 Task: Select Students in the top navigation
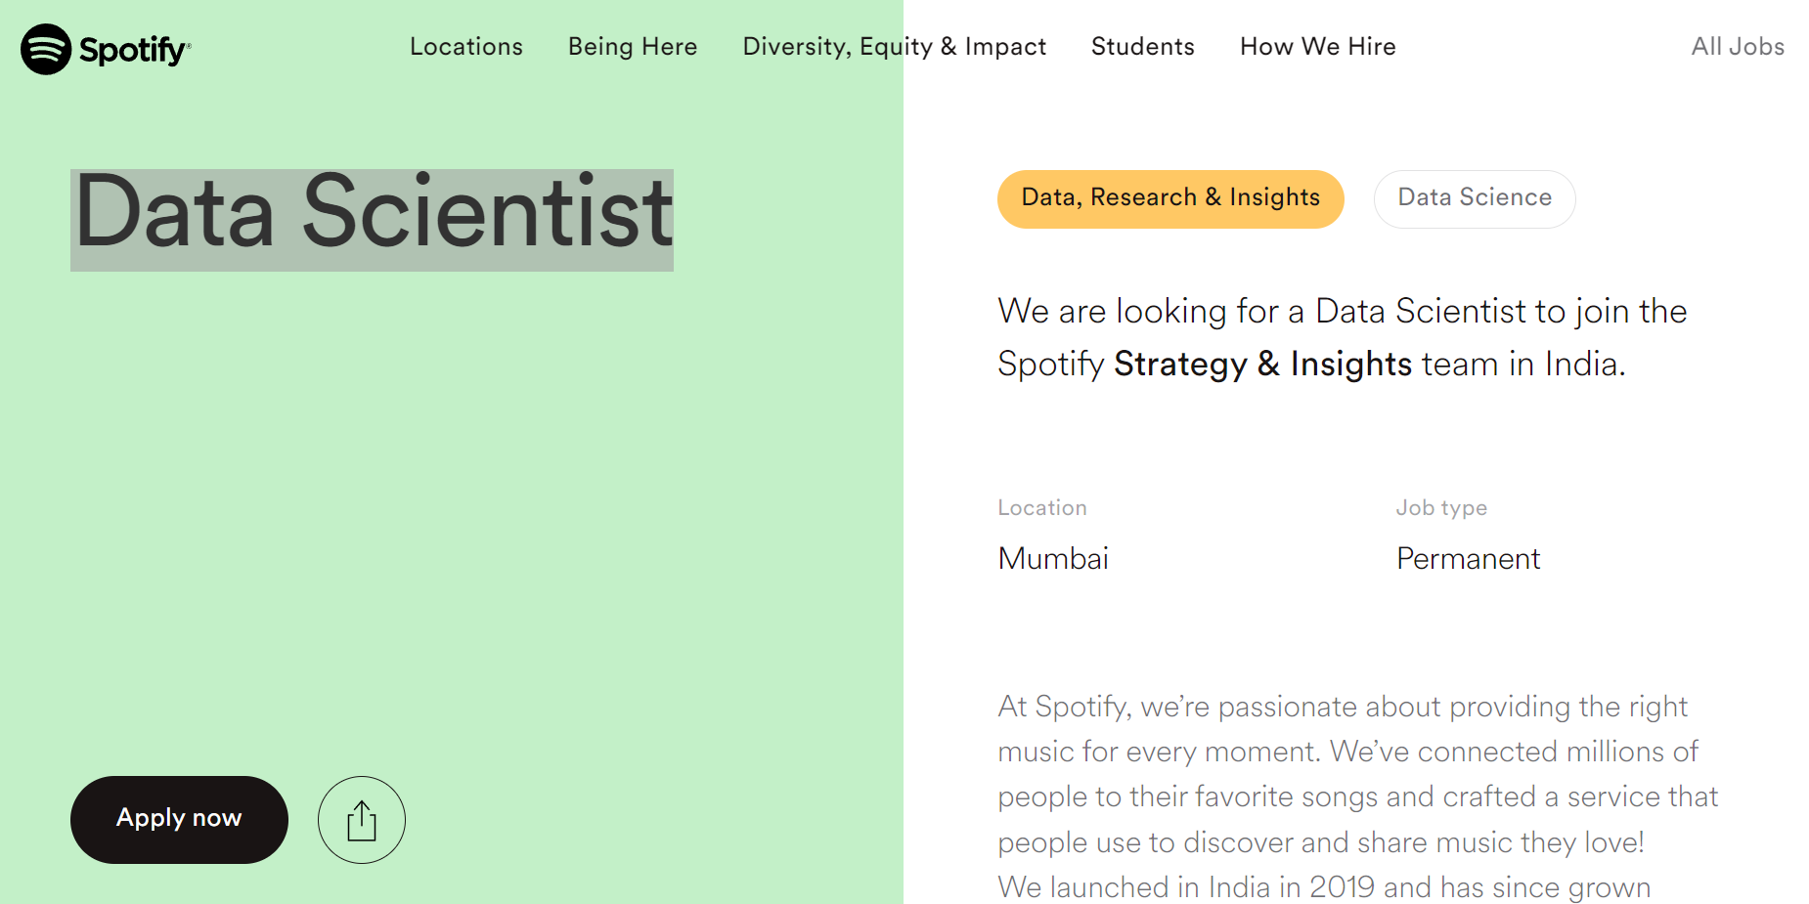(x=1142, y=47)
